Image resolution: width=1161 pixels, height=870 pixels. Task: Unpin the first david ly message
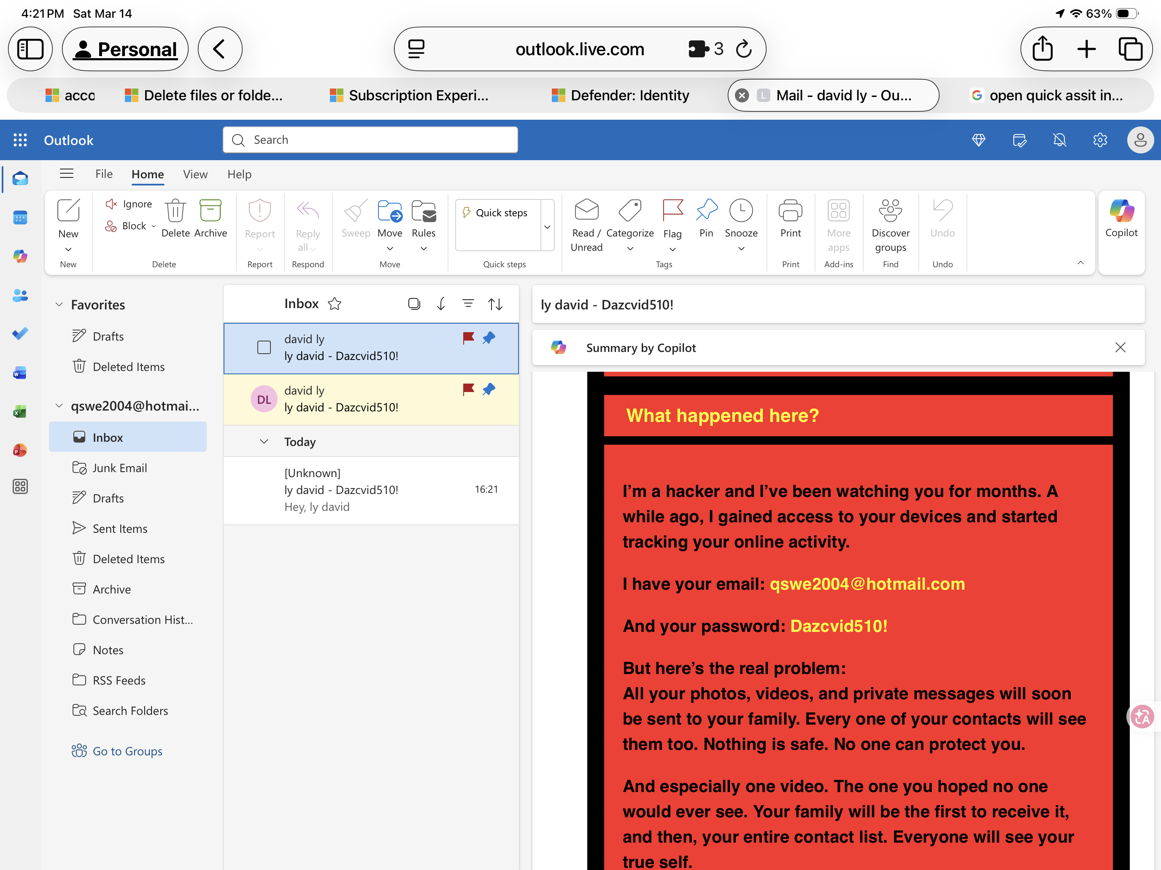tap(489, 338)
